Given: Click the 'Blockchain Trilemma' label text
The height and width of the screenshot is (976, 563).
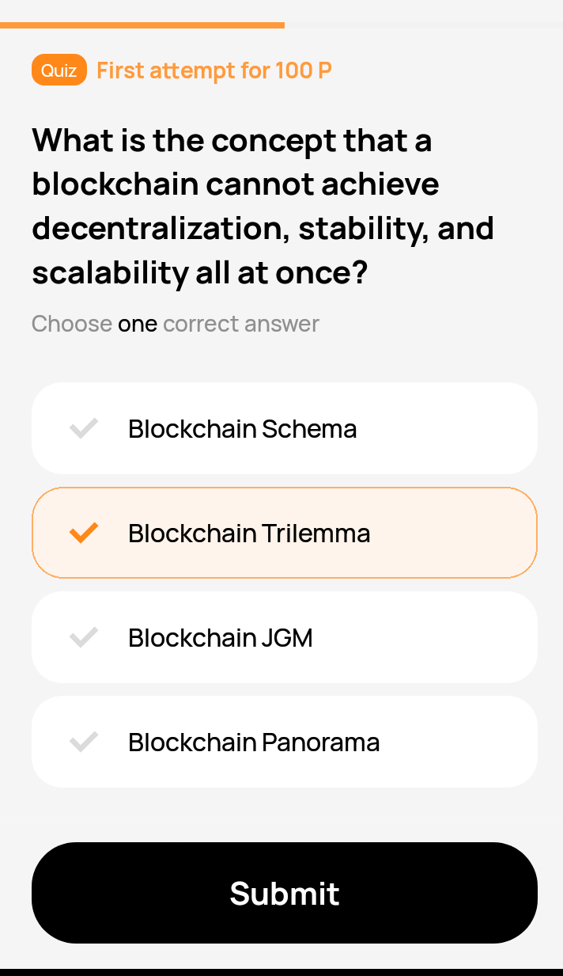Looking at the screenshot, I should tap(249, 533).
